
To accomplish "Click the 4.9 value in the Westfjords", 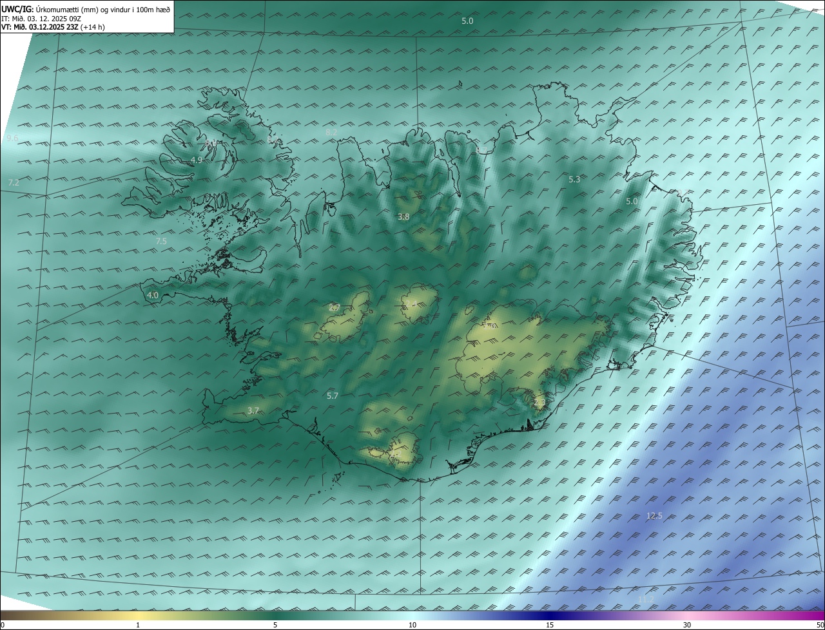I will coord(197,160).
